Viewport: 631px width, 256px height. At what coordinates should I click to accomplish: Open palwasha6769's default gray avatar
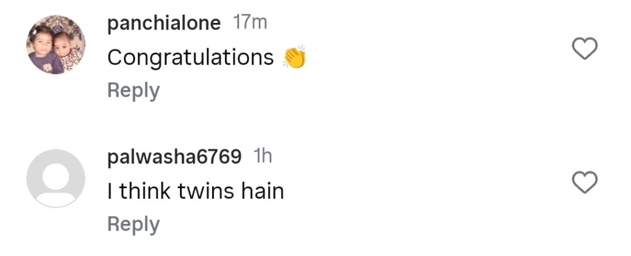(x=55, y=178)
